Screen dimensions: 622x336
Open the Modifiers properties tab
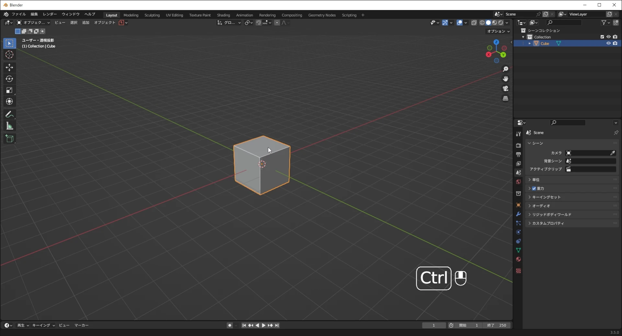pos(518,214)
